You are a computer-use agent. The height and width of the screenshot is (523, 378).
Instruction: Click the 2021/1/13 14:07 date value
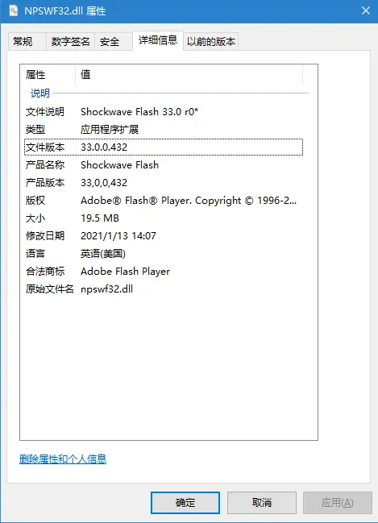coord(118,236)
